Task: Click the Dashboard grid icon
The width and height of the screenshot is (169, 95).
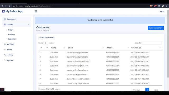Action: (x=5, y=19)
